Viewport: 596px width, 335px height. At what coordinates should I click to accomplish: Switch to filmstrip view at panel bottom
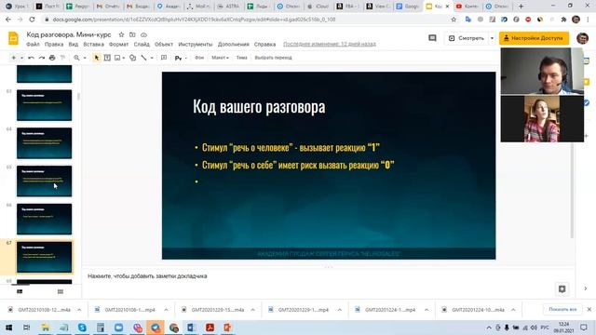coord(20,291)
